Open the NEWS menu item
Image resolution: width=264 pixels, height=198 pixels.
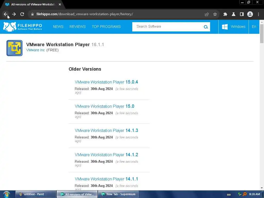pyautogui.click(x=58, y=27)
